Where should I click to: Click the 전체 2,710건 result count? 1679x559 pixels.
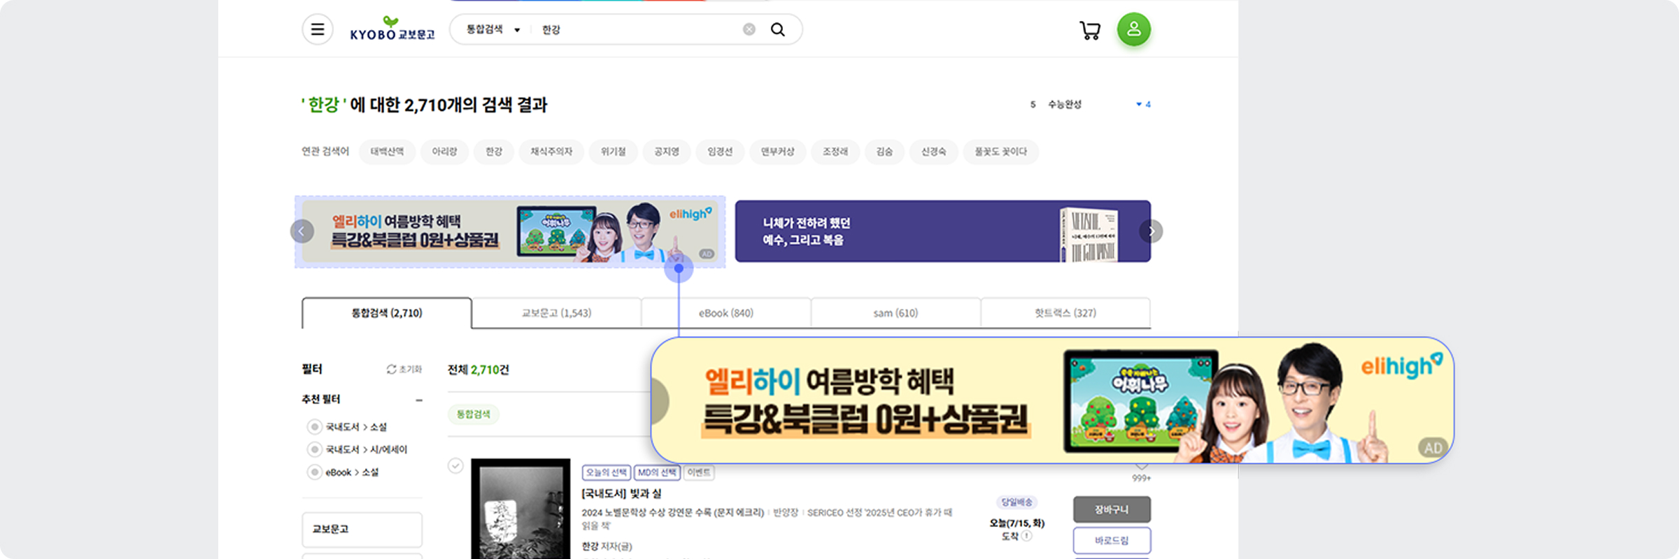point(479,370)
